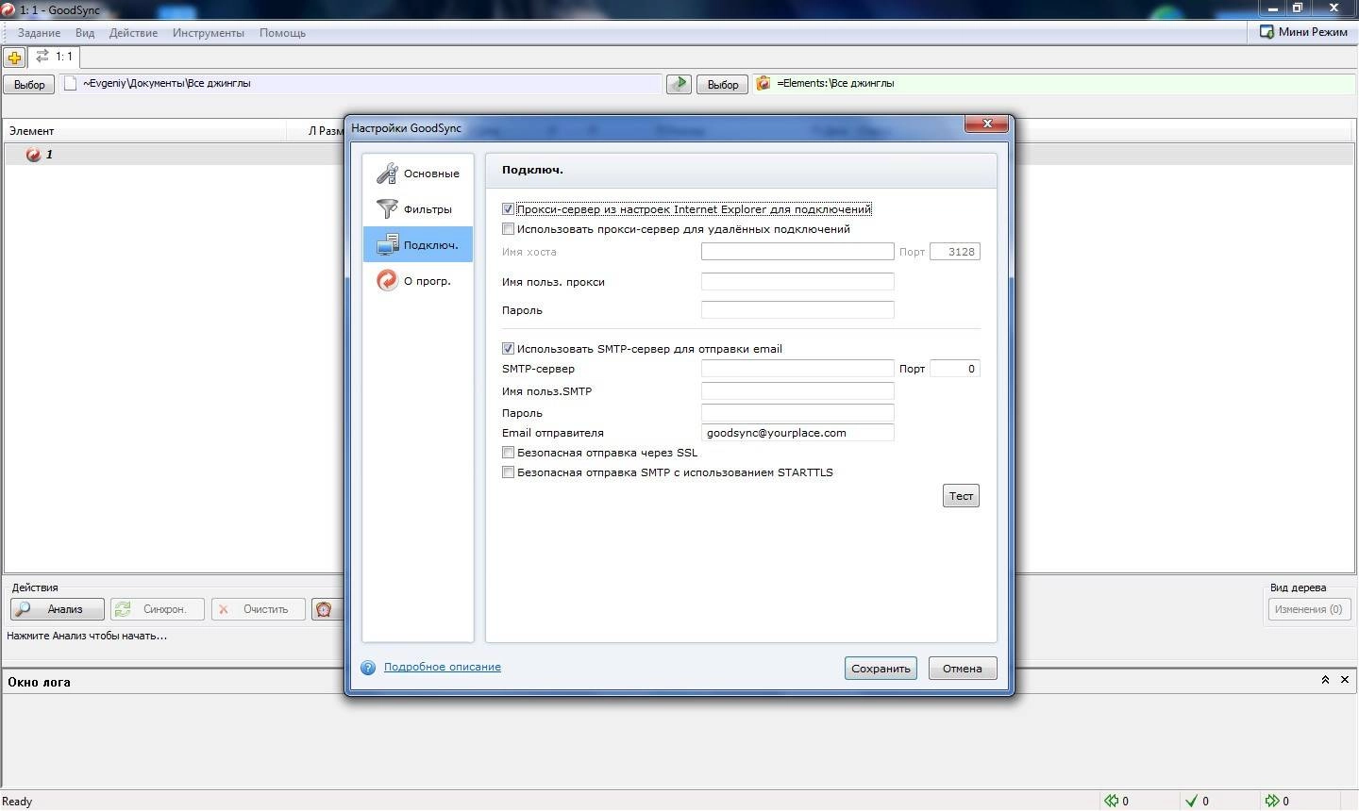Click the left Выбор folder button
This screenshot has height=811, width=1359.
coord(29,84)
